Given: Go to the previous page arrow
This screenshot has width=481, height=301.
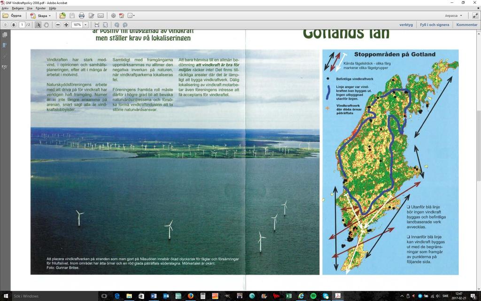Looking at the screenshot, I should click(5, 24).
